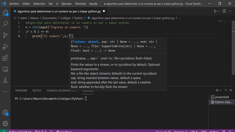
Task: Open the Search view in activity bar
Action: pos(5,24)
